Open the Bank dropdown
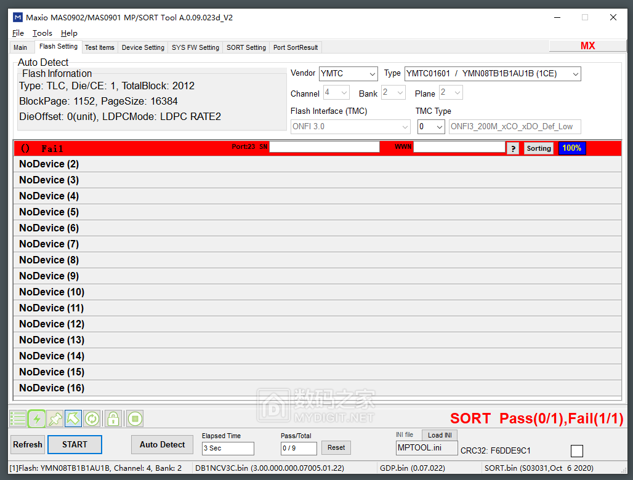Screen dimensions: 633x480 [x=393, y=93]
